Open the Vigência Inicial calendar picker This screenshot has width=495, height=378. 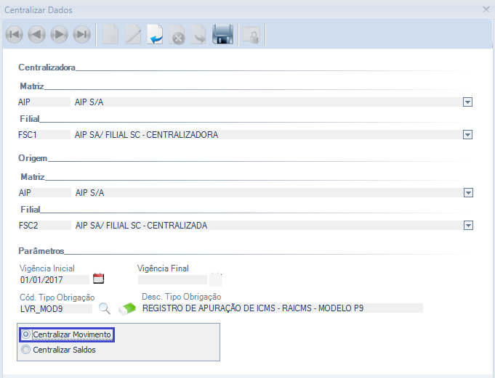click(x=99, y=279)
